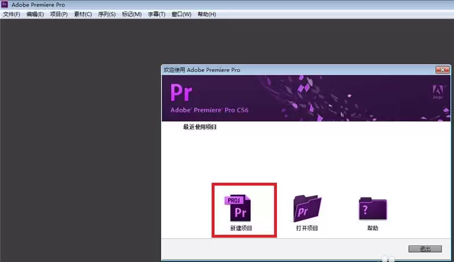Open the 打开项目 folder icon
This screenshot has width=454, height=262.
click(x=307, y=208)
